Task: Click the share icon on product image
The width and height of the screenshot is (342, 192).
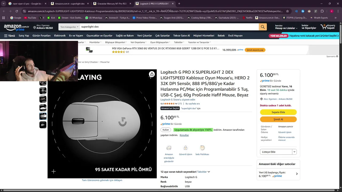Action: [x=152, y=74]
